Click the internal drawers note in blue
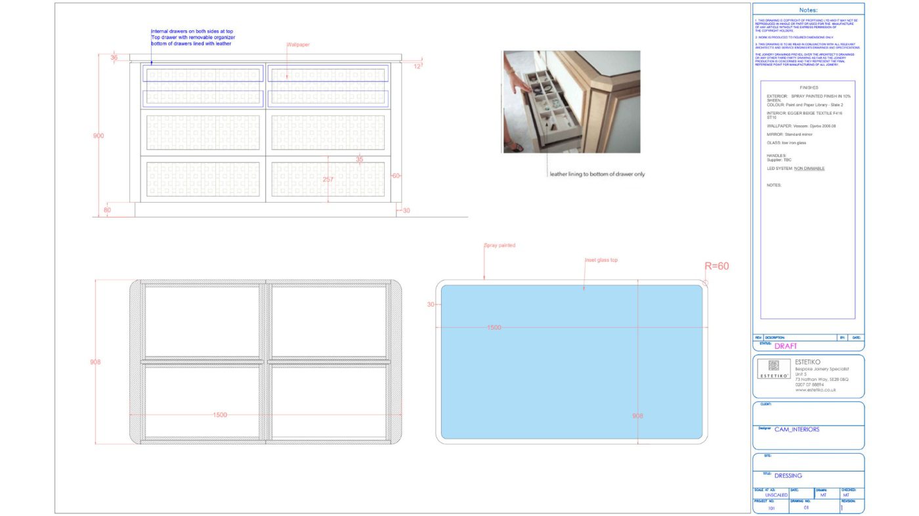The width and height of the screenshot is (919, 516). (x=192, y=36)
